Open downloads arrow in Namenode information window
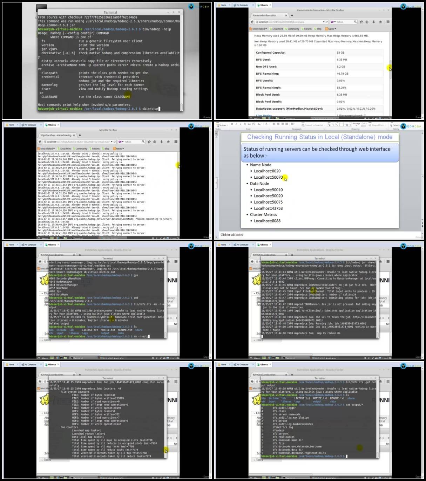Viewport: 426px width, 481px height. click(374, 22)
